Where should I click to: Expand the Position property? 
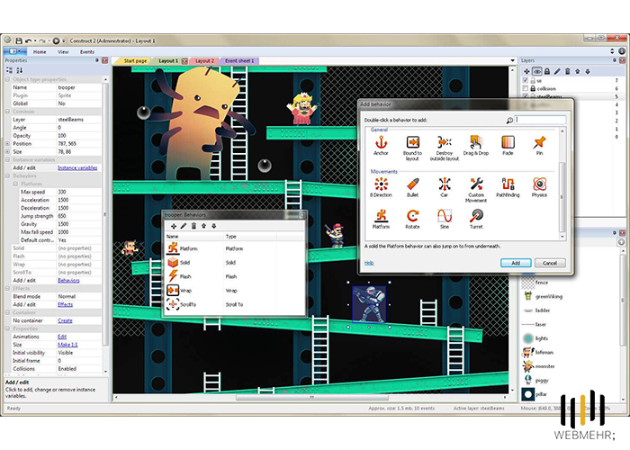(x=7, y=144)
